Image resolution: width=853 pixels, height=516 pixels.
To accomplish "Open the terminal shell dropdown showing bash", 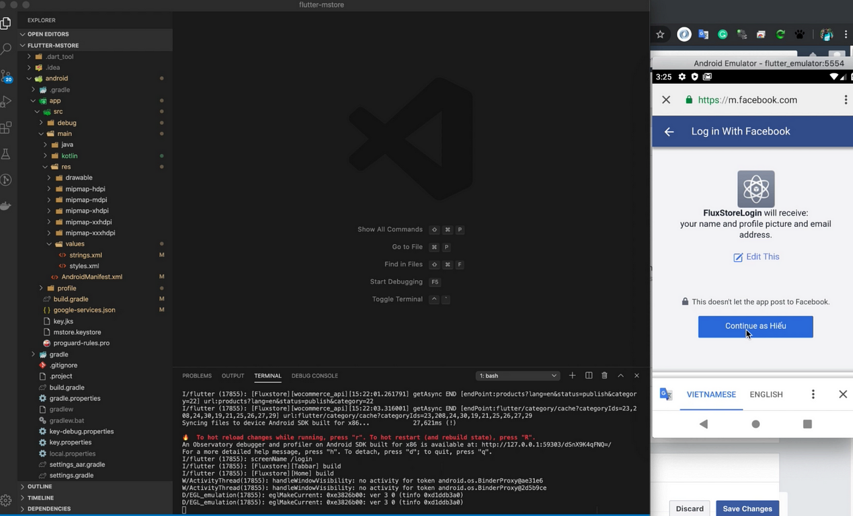I will pyautogui.click(x=517, y=376).
